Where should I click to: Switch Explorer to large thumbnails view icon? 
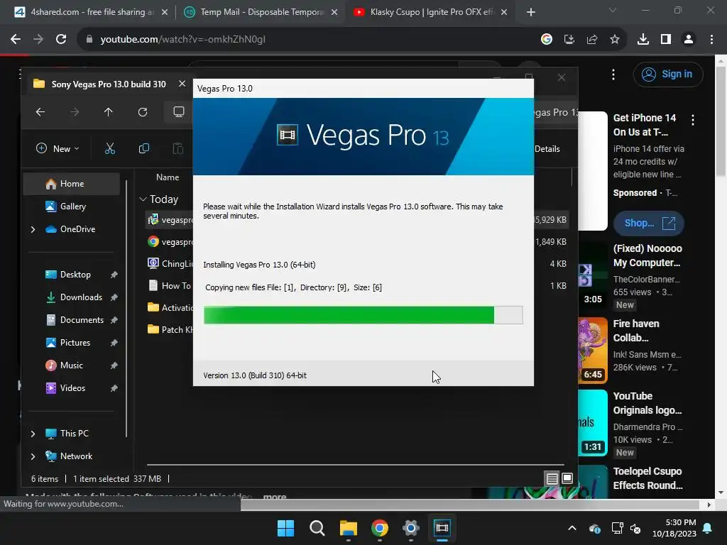pos(567,478)
